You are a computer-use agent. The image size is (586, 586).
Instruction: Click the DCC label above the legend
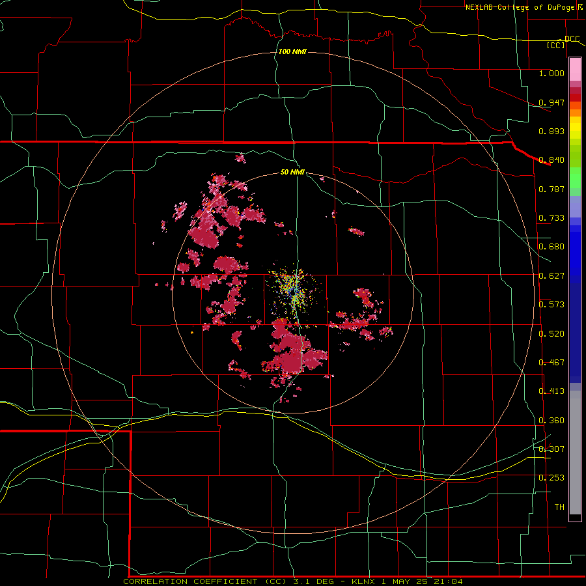coord(572,38)
